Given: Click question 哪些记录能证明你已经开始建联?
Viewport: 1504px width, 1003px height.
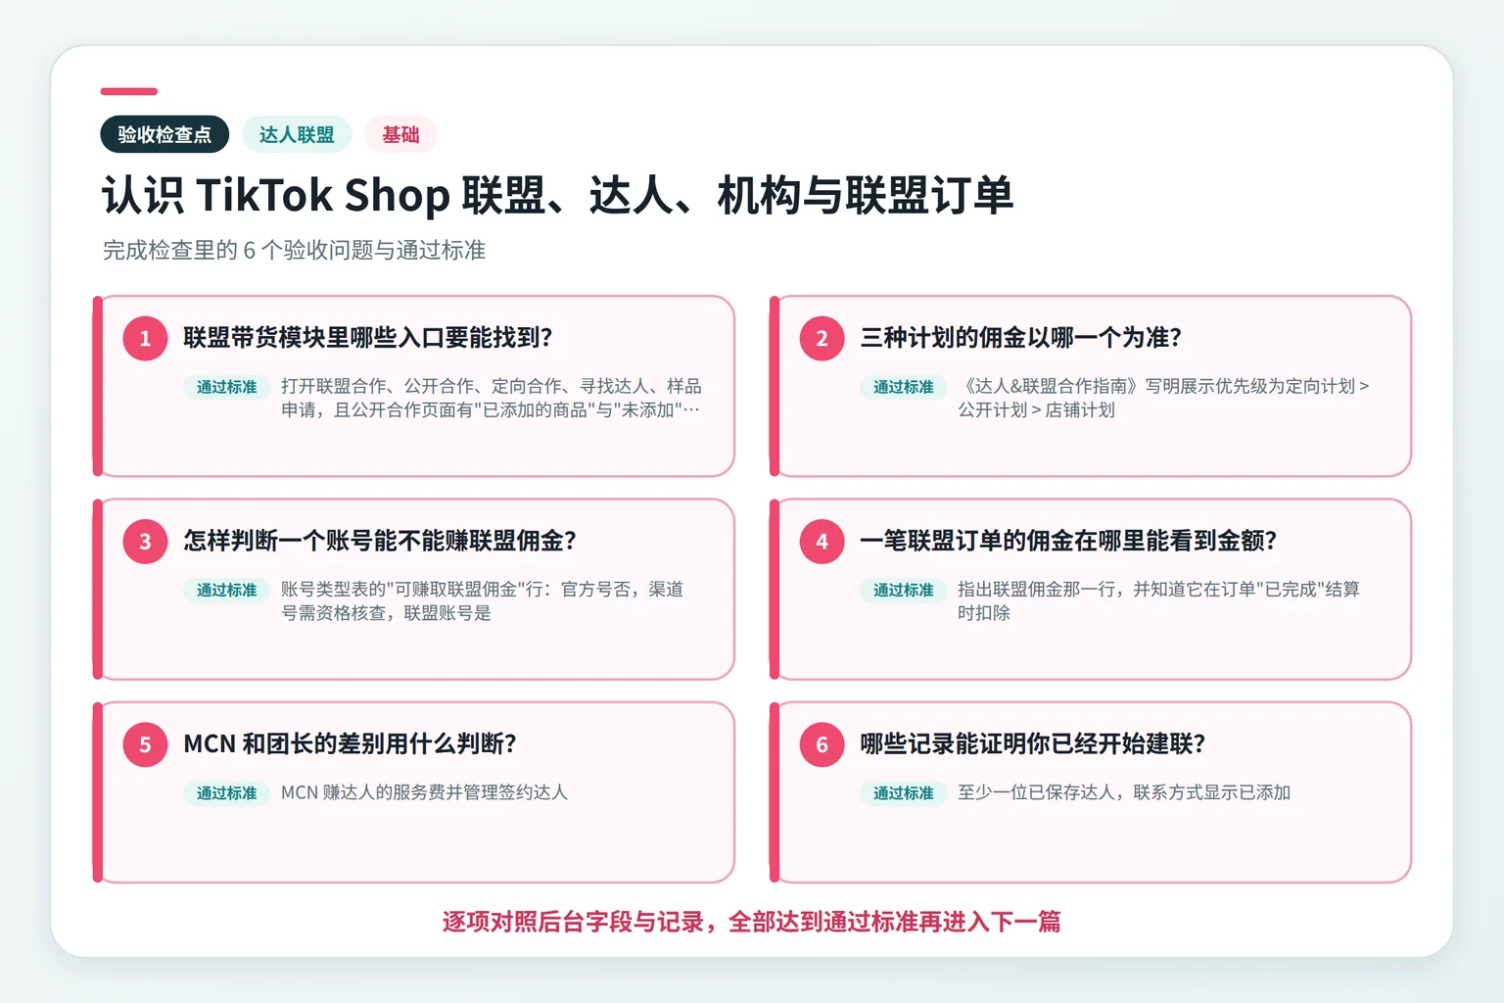Looking at the screenshot, I should coord(1033,744).
